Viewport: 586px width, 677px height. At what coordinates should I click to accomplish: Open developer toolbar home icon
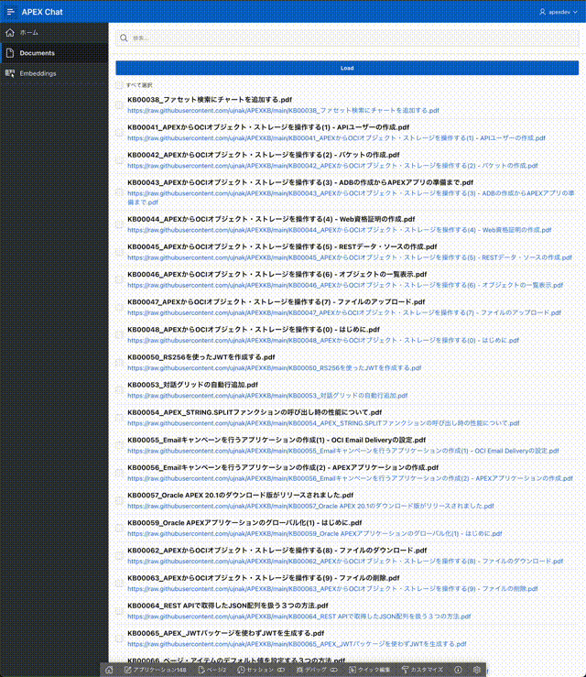click(x=109, y=670)
